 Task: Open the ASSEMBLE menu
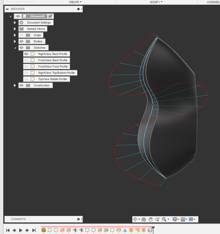click(213, 2)
